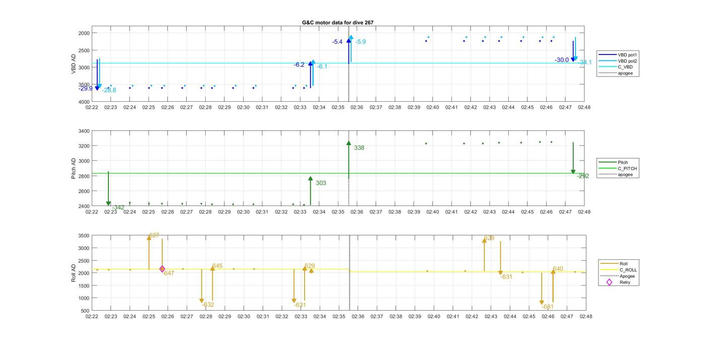Click the '3400' tick on the Pitch axis
The image size is (706, 349).
tap(83, 131)
